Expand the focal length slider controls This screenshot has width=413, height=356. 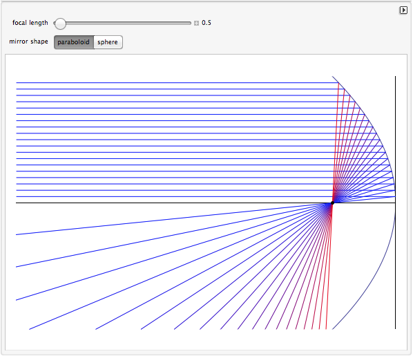point(196,24)
